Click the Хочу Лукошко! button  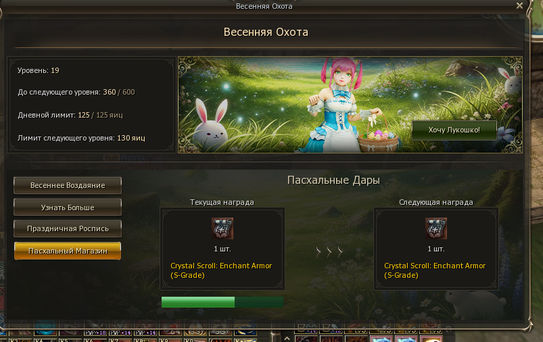click(x=454, y=130)
